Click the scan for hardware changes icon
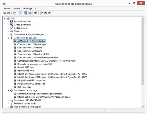 click(x=36, y=13)
